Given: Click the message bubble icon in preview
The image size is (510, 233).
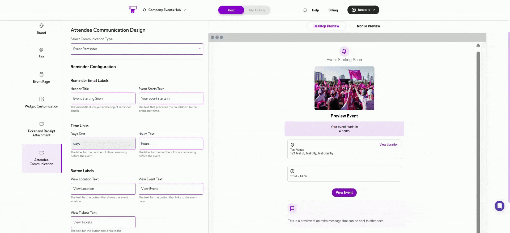Looking at the screenshot, I should [x=292, y=208].
